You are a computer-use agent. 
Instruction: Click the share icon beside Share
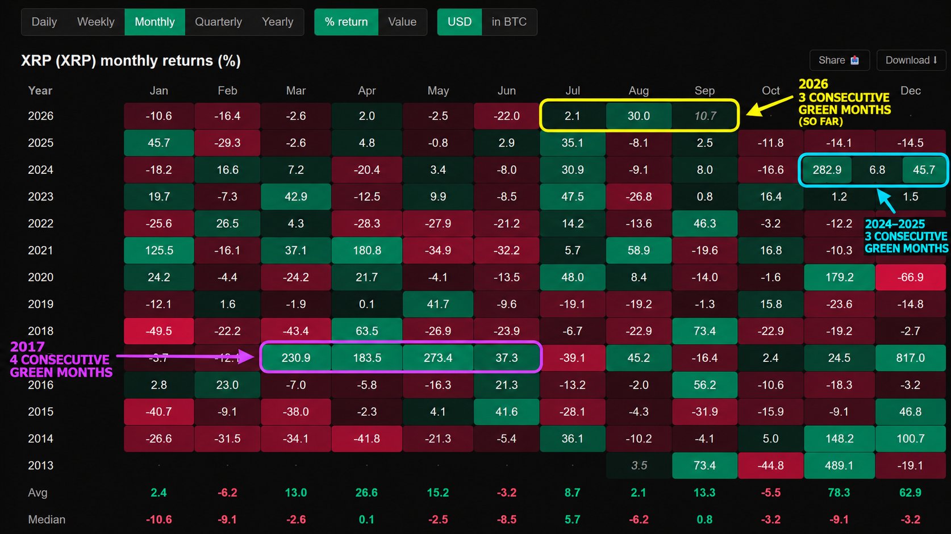tap(854, 60)
